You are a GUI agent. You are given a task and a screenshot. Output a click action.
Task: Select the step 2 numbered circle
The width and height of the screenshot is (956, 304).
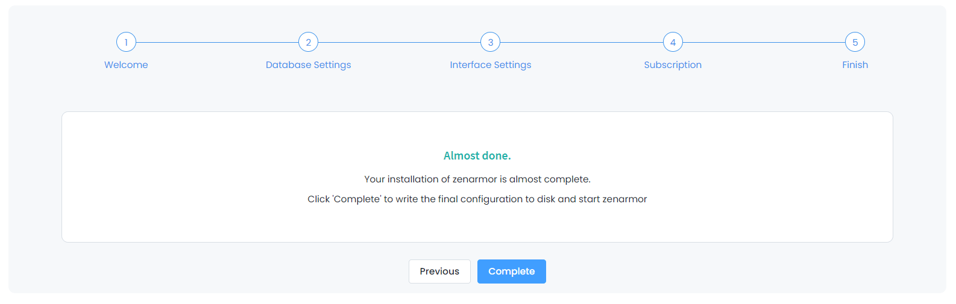pos(308,42)
